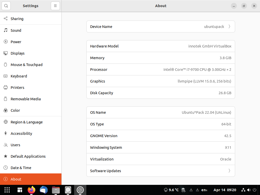260x195 pixels.
Task: Click the "3.8 GiB" memory value
Action: coord(225,58)
